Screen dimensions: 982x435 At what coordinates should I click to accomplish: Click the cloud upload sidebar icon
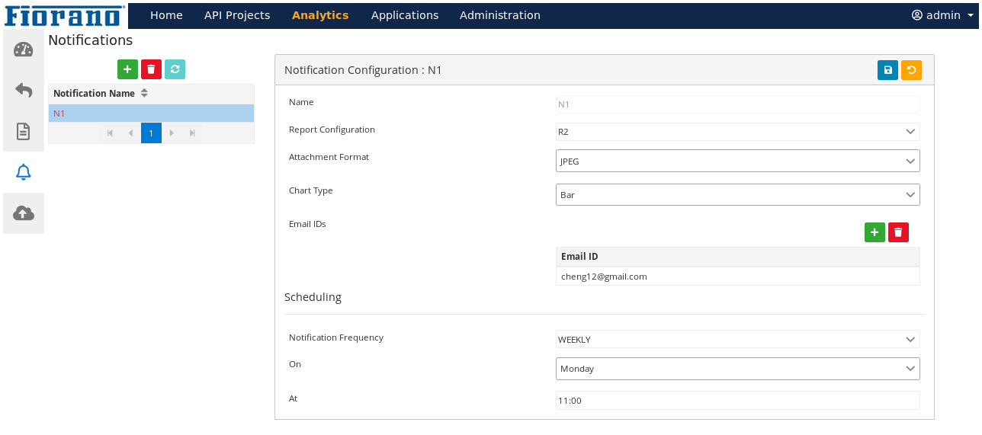24,213
